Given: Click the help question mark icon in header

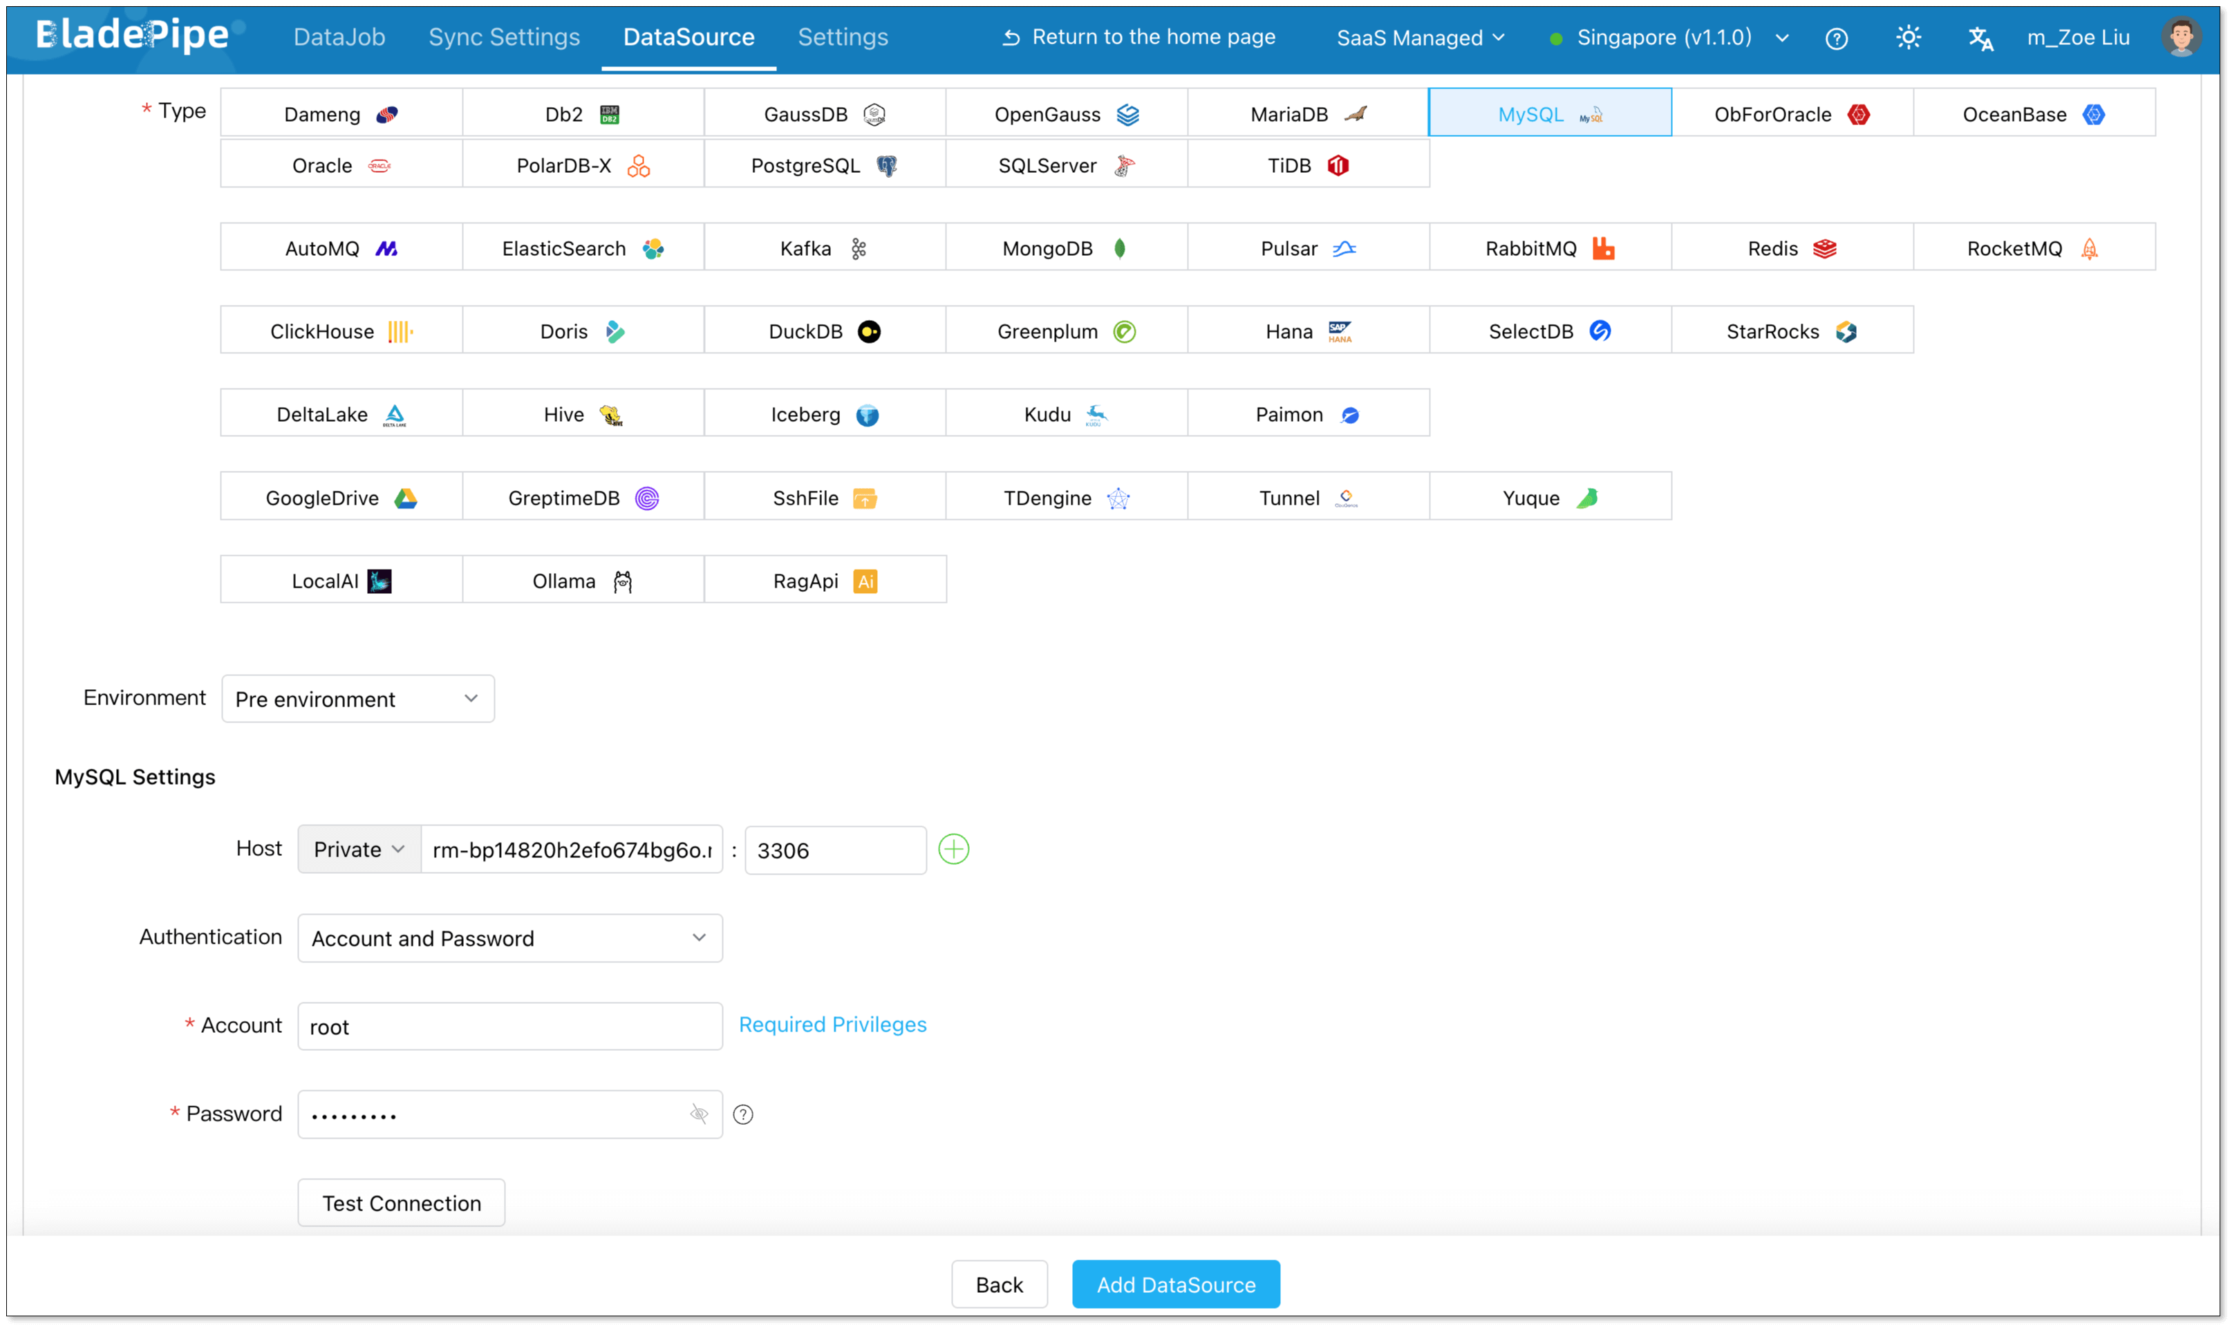Looking at the screenshot, I should point(1836,39).
